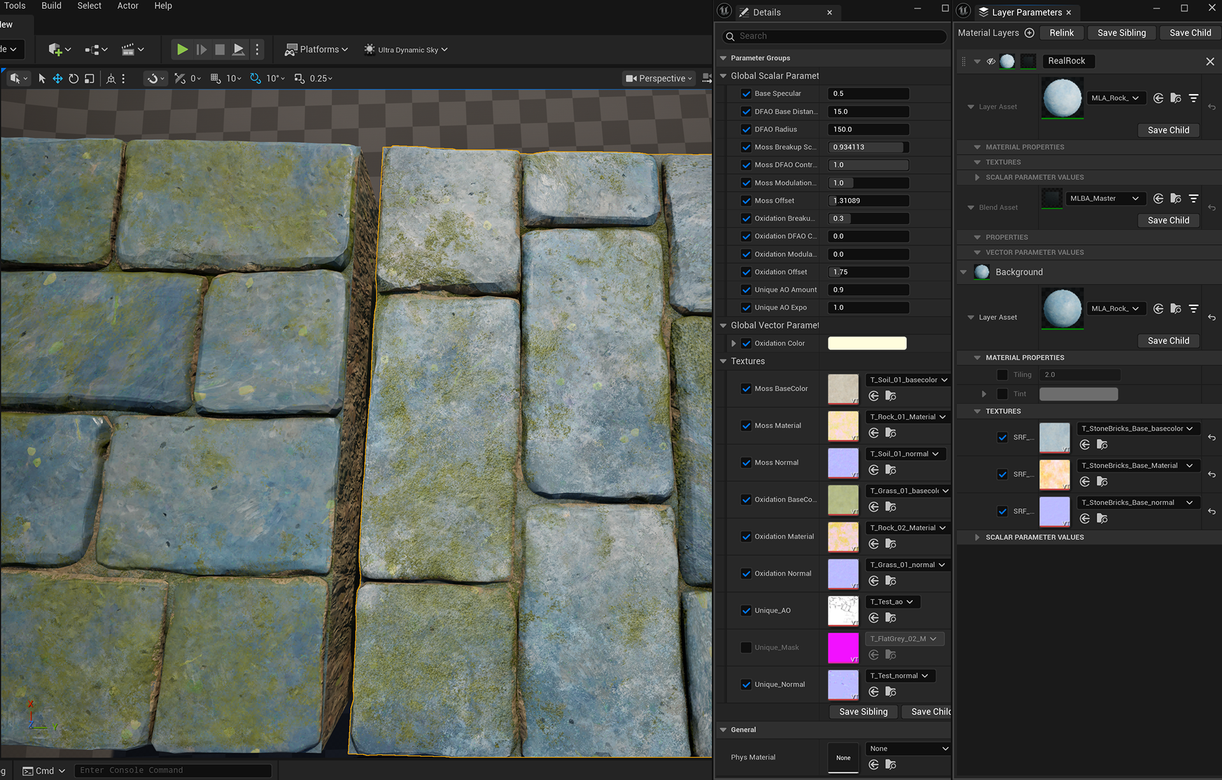Switch to the Layer Parameters tab

(x=1025, y=12)
